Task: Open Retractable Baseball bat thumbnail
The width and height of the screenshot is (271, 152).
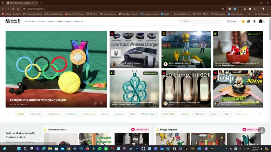Action: point(96,139)
